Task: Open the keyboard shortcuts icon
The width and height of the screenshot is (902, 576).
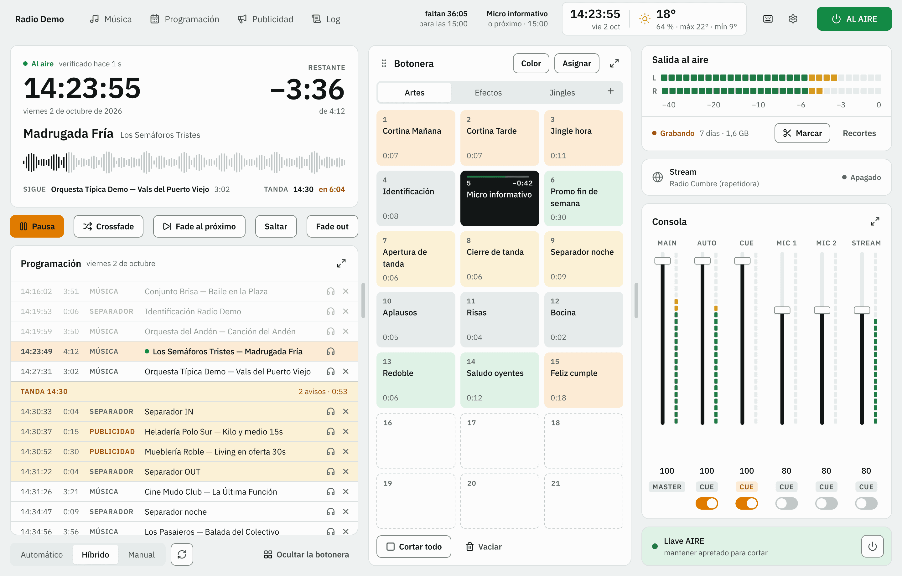Action: click(768, 19)
